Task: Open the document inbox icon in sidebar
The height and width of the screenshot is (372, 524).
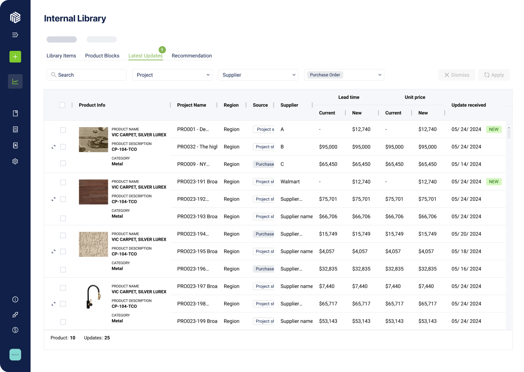Action: pos(15,129)
